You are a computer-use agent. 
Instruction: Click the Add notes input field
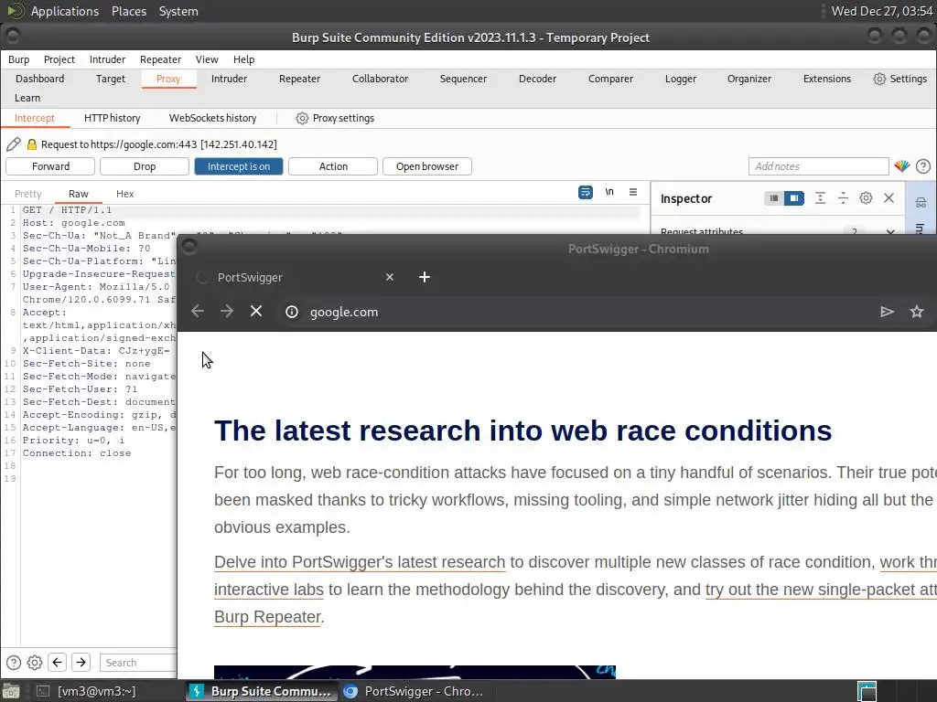click(818, 166)
